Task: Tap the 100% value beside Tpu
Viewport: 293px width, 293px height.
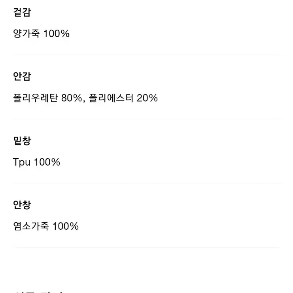Action: [x=47, y=162]
